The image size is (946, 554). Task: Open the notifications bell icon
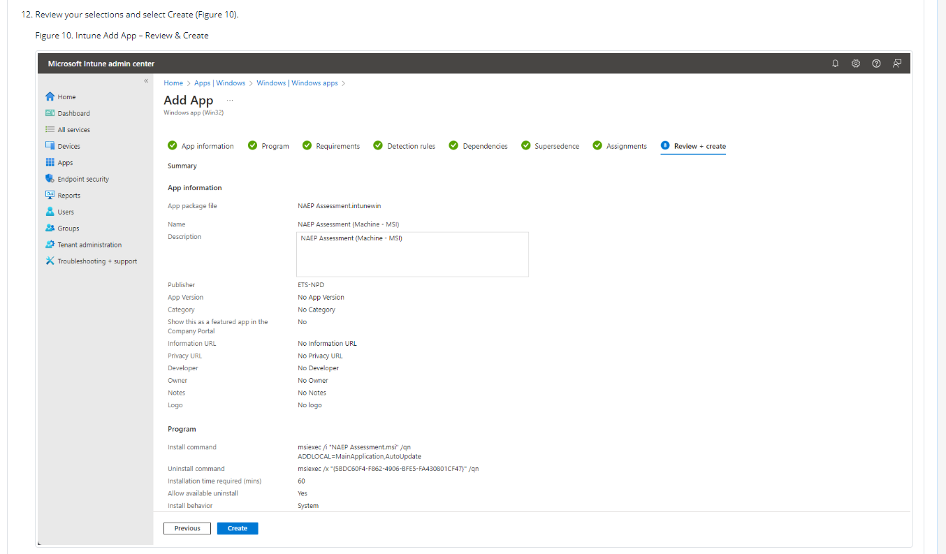(835, 64)
